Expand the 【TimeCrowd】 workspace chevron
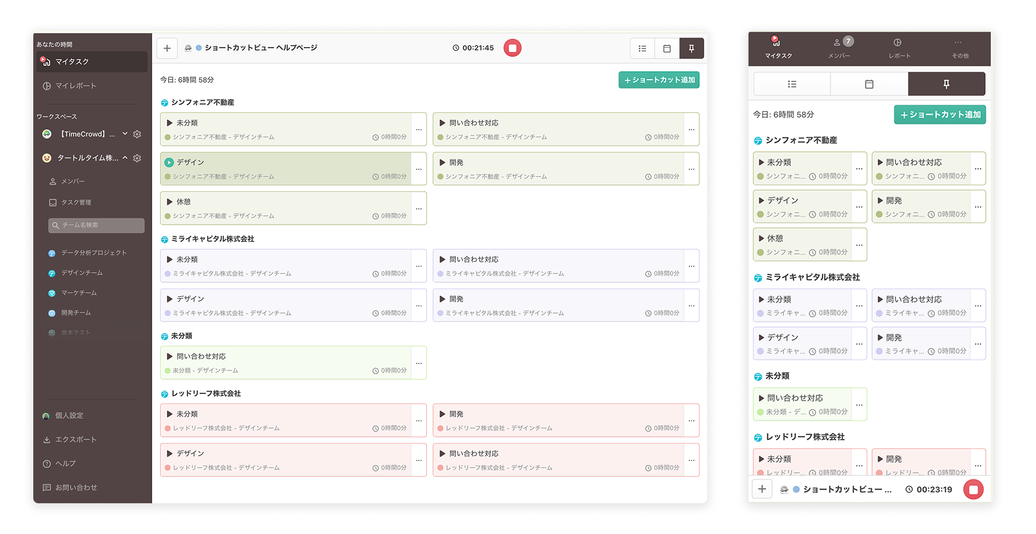Screen dimensions: 1036x534 (125, 134)
